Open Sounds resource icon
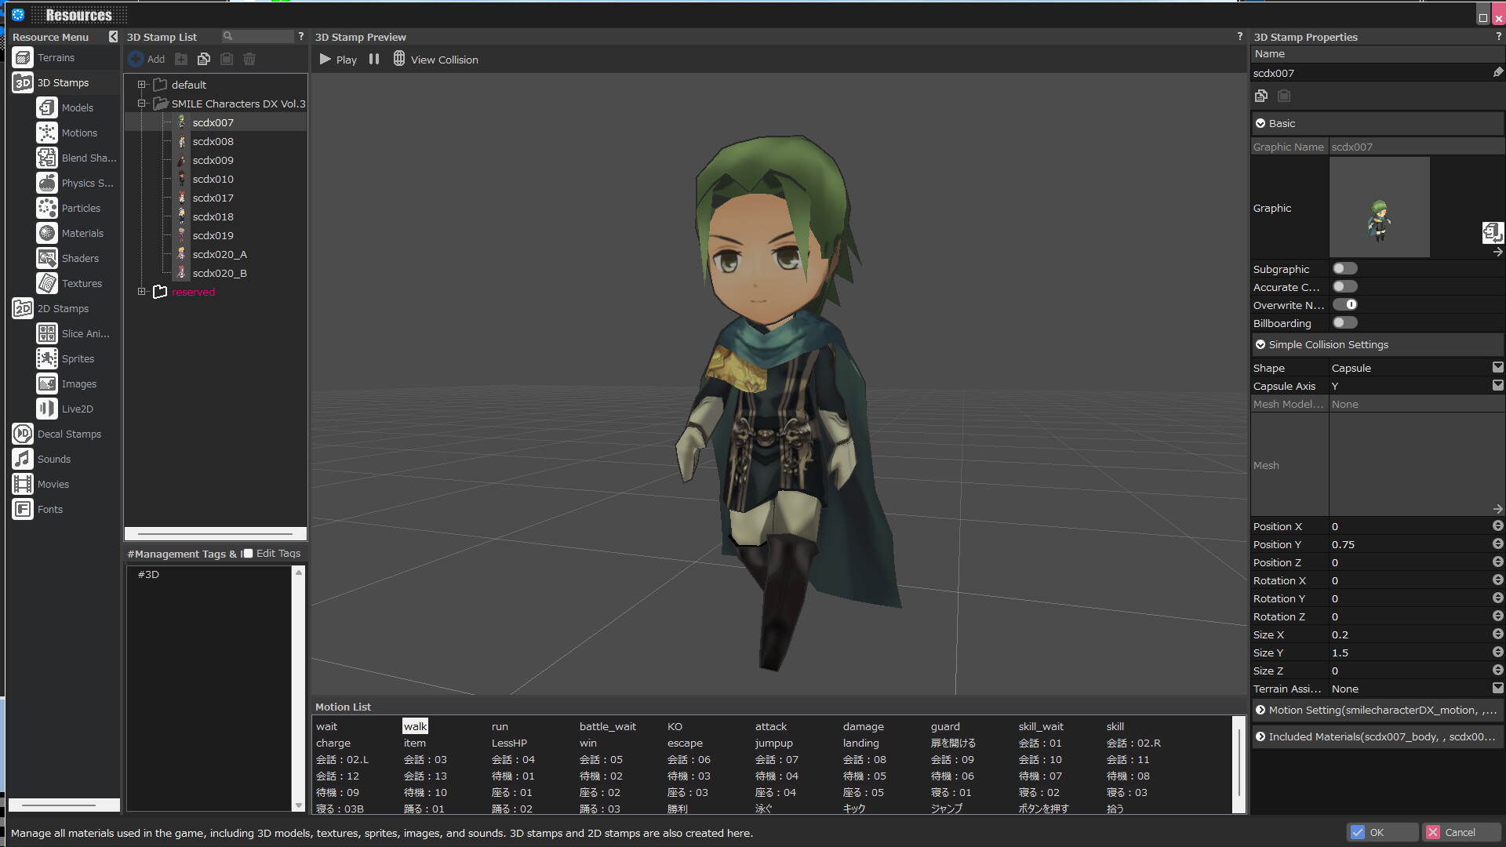The height and width of the screenshot is (847, 1506). pos(23,460)
